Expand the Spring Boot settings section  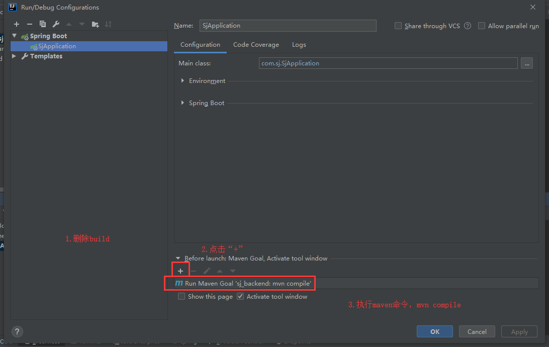[182, 103]
